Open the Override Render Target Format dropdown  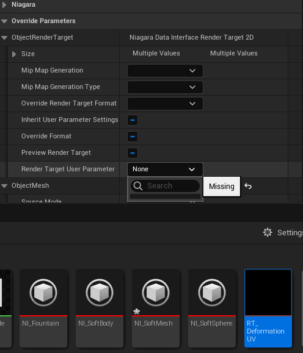coord(165,104)
